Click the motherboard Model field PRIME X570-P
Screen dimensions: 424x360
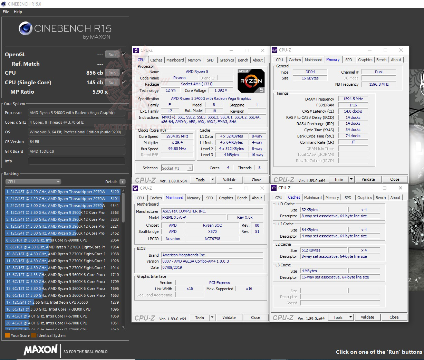(193, 217)
